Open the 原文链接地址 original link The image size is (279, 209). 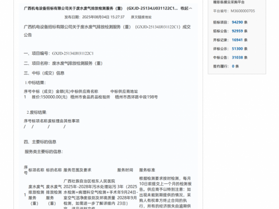coord(141,17)
